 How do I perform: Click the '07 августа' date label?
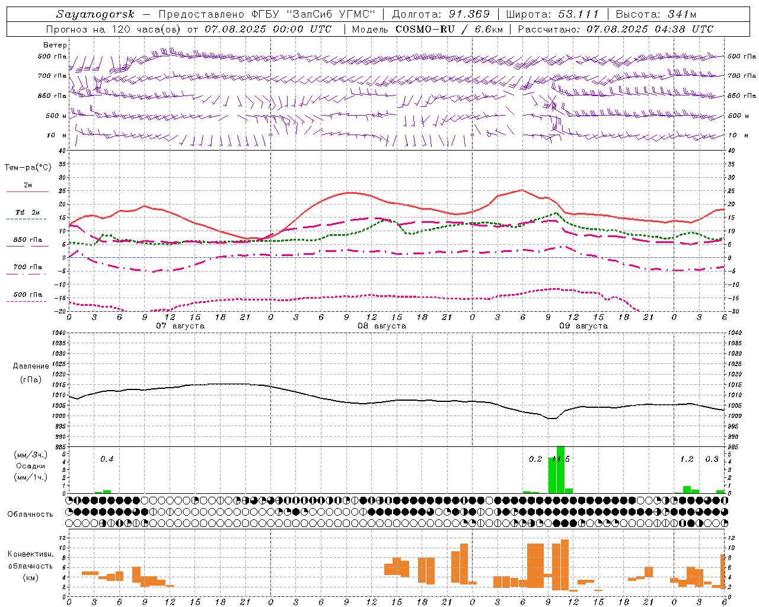(180, 326)
